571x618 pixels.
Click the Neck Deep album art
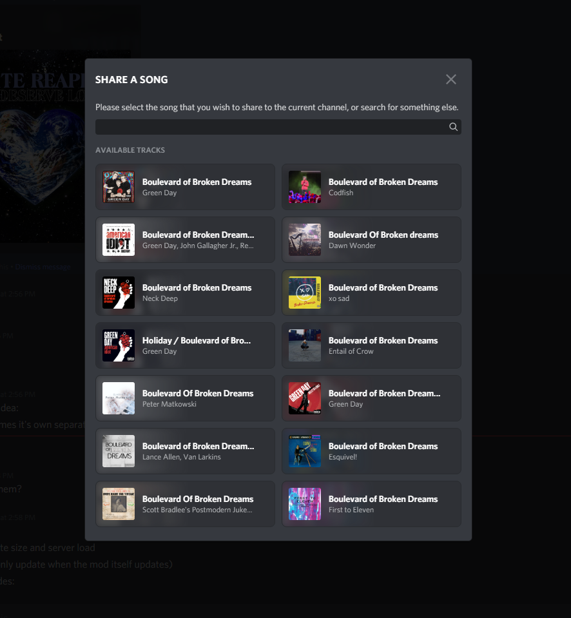[x=119, y=293]
